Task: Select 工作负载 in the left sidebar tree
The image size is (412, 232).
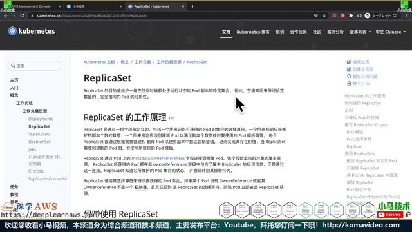Action: click(24, 103)
